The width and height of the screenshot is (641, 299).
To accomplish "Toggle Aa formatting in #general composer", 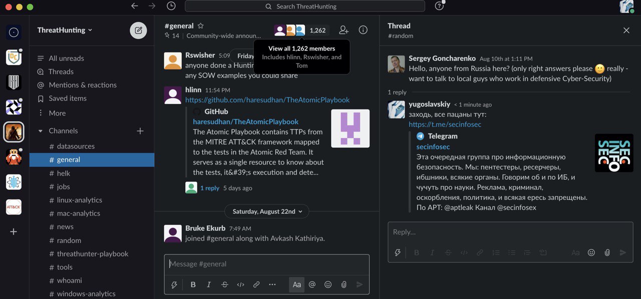I will tap(296, 284).
